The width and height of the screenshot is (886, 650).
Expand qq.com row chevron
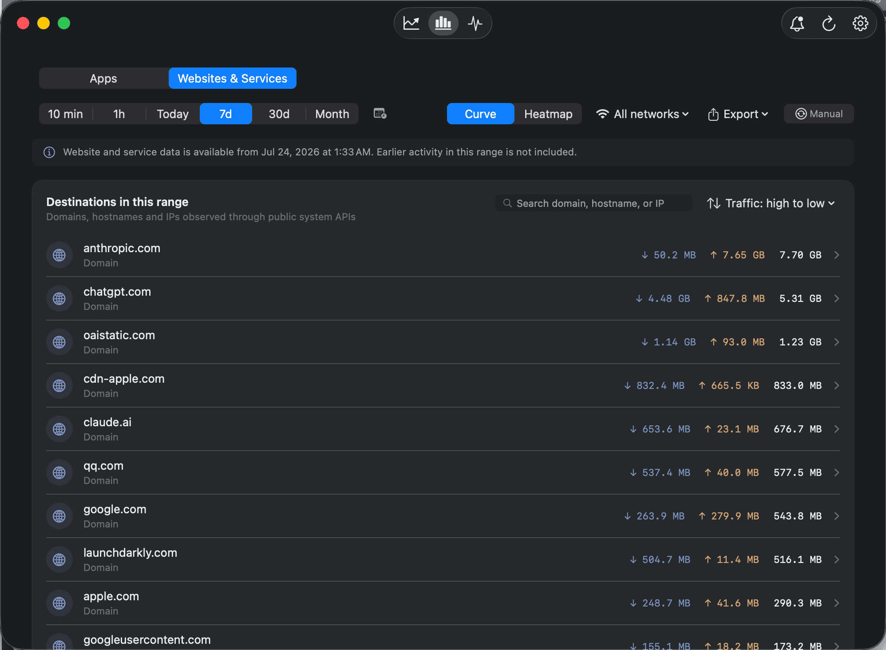(836, 472)
